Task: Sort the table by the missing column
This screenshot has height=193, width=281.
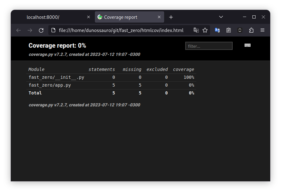Action: pos(132,69)
